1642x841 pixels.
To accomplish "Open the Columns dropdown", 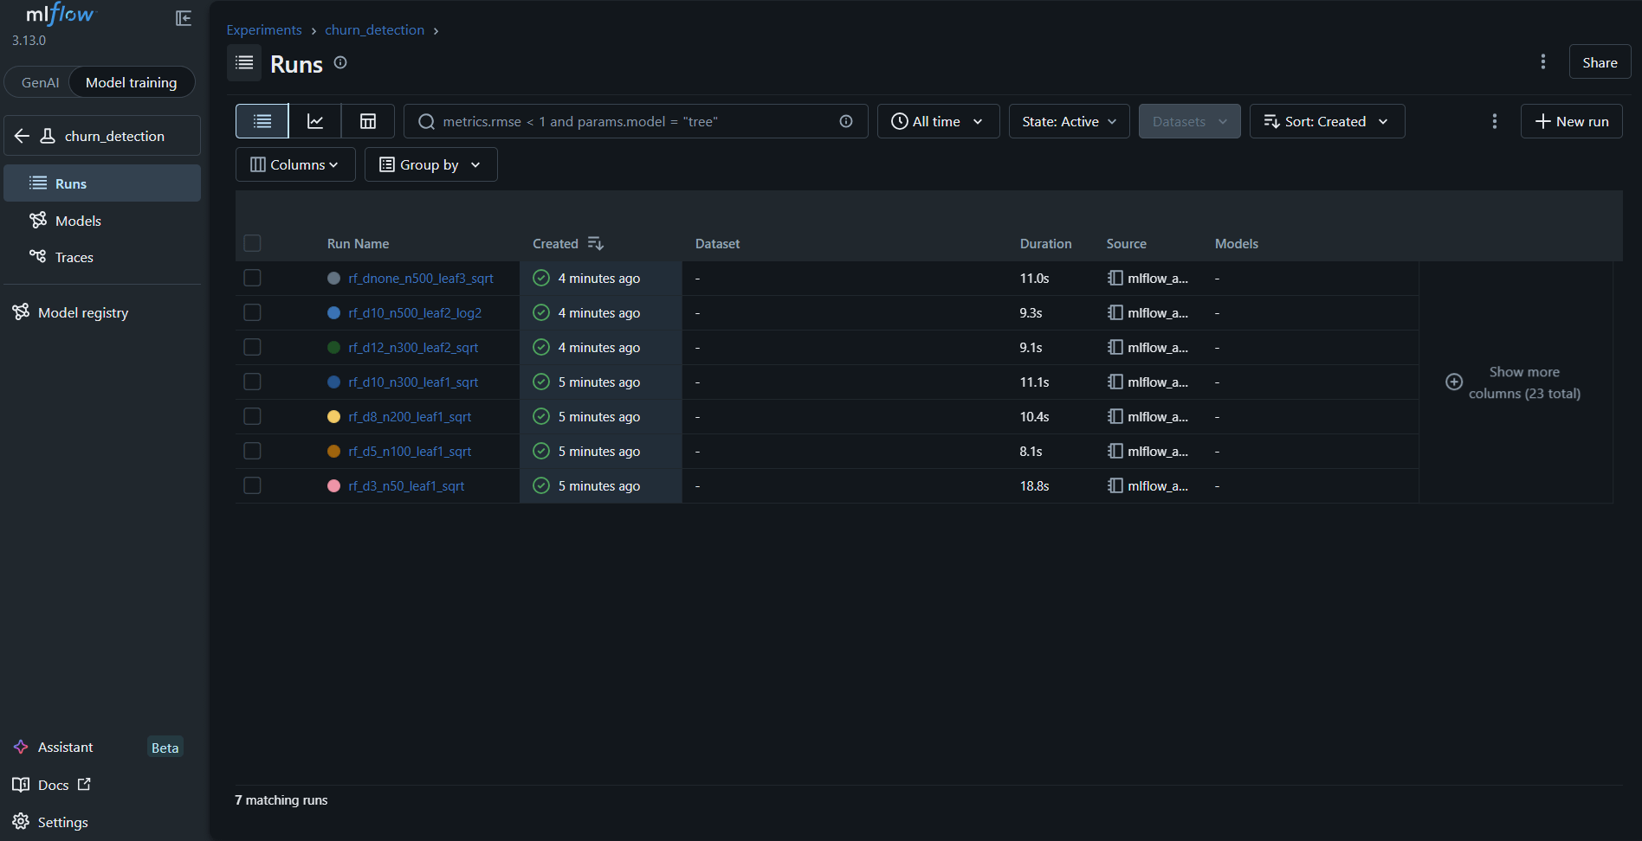I will (295, 164).
